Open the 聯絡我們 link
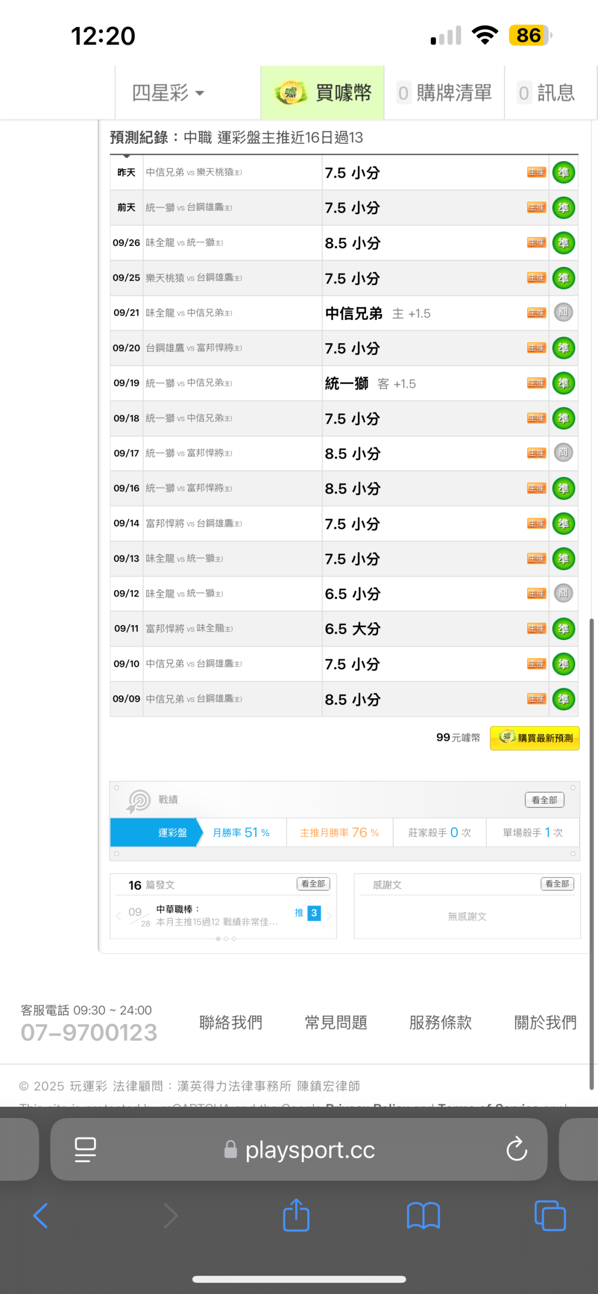The width and height of the screenshot is (598, 1294). coord(231,1022)
